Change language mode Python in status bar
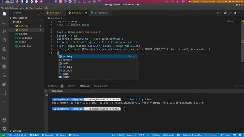This screenshot has height=137, width=244. (156, 135)
